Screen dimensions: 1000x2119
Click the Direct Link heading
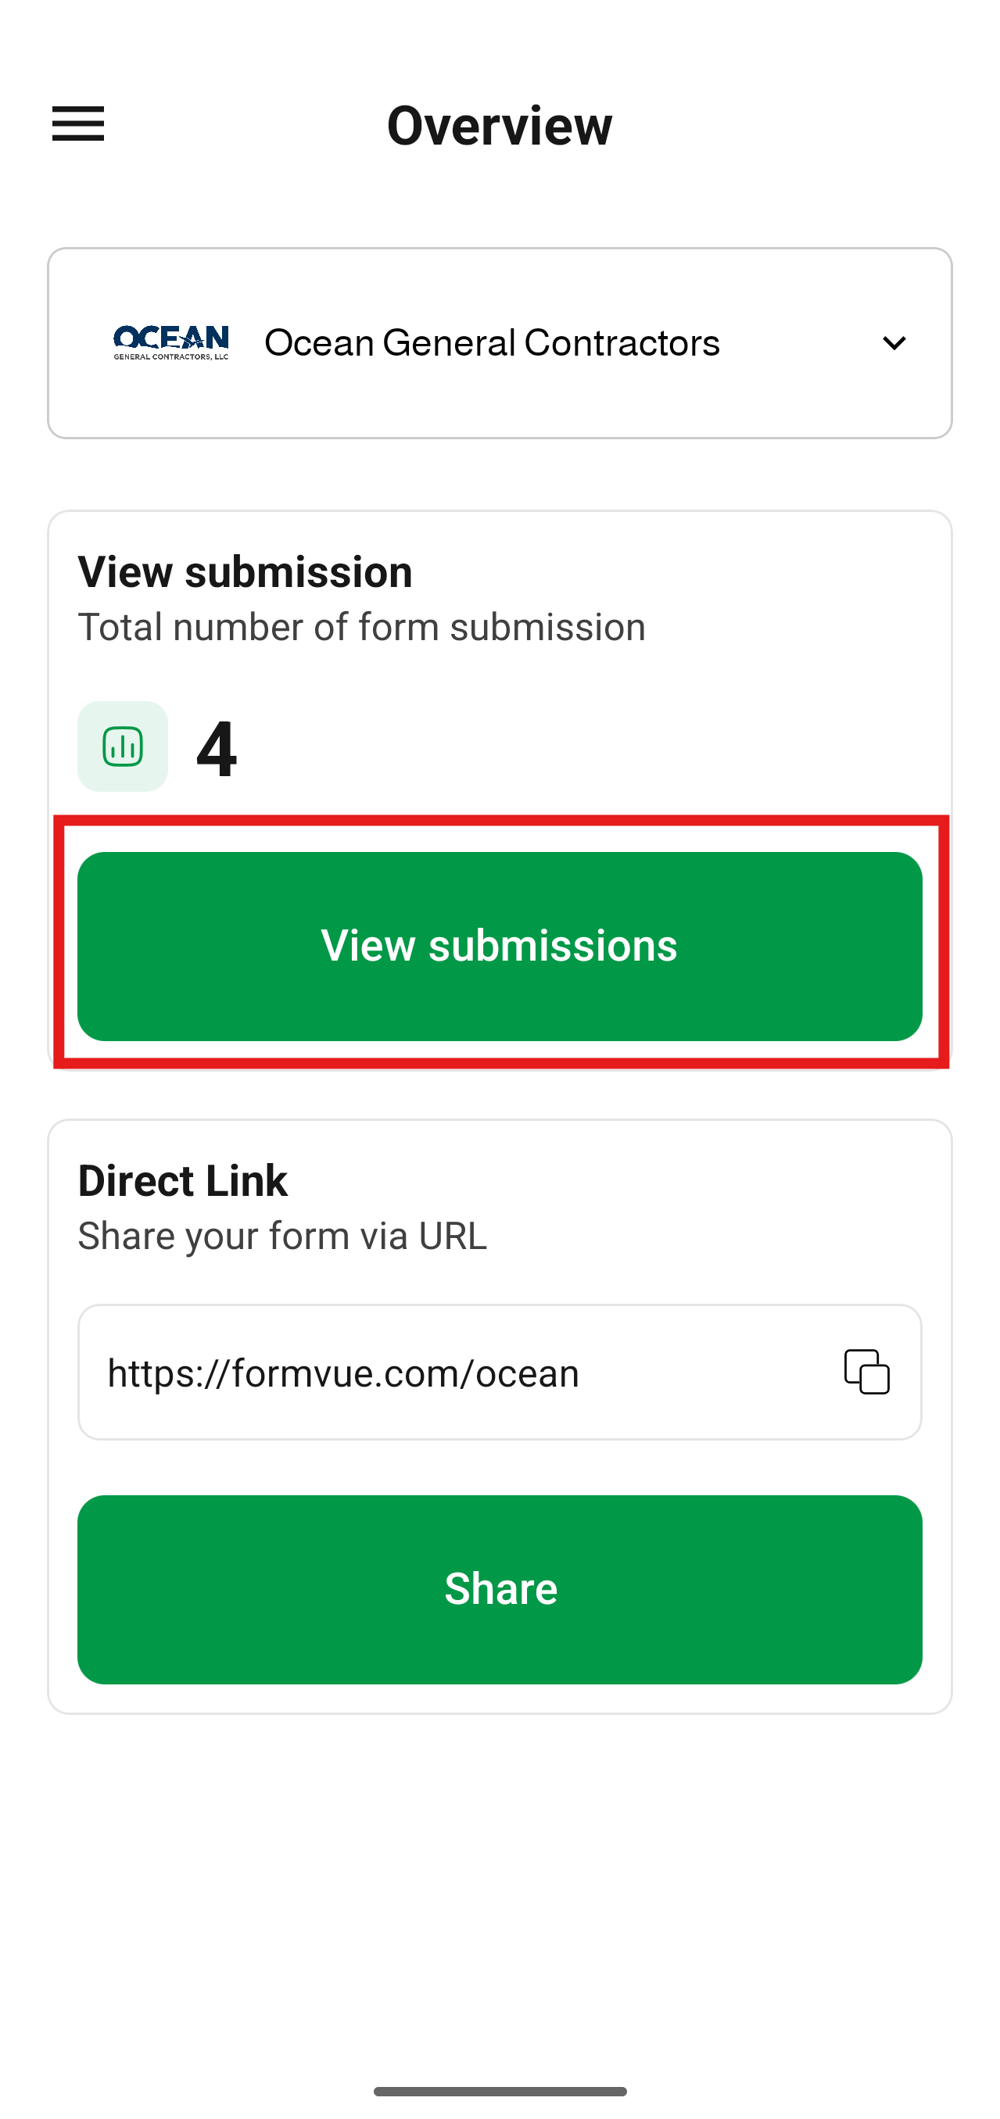coord(183,1180)
